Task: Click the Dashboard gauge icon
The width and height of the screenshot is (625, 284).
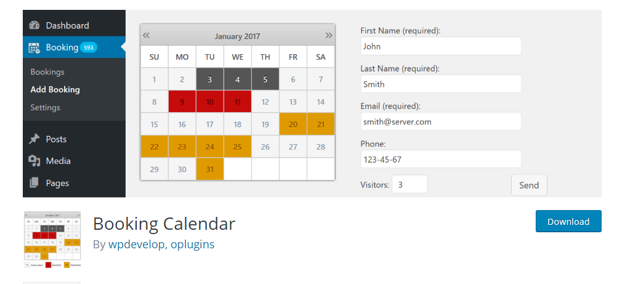Action: [x=34, y=25]
